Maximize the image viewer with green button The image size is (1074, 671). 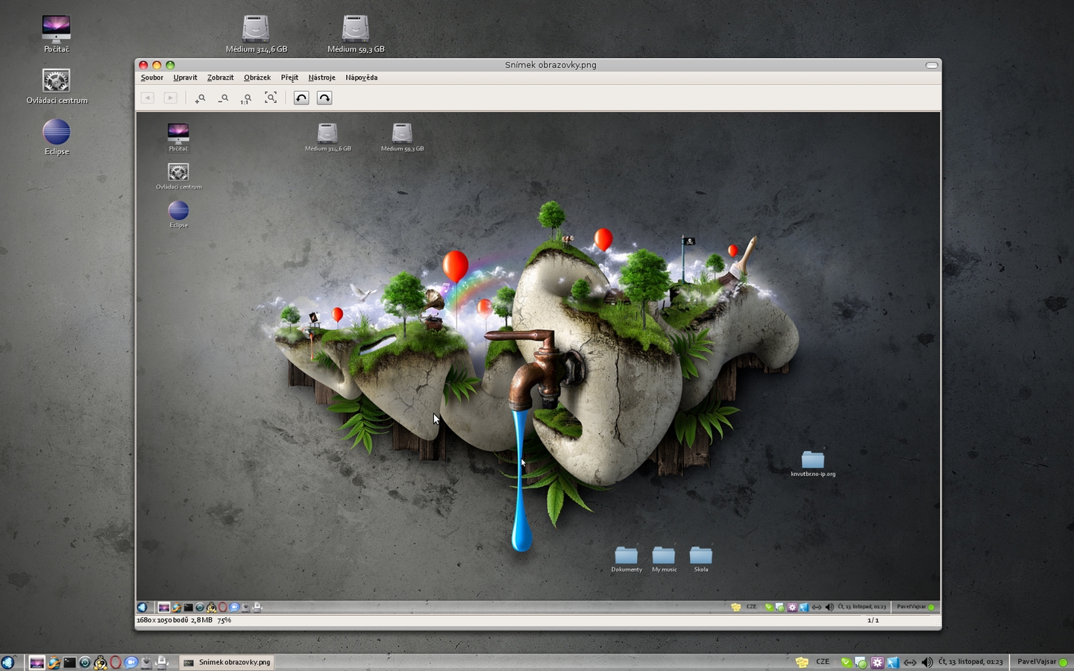point(170,66)
